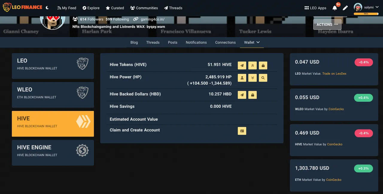Switch to the Posts tab

click(173, 42)
